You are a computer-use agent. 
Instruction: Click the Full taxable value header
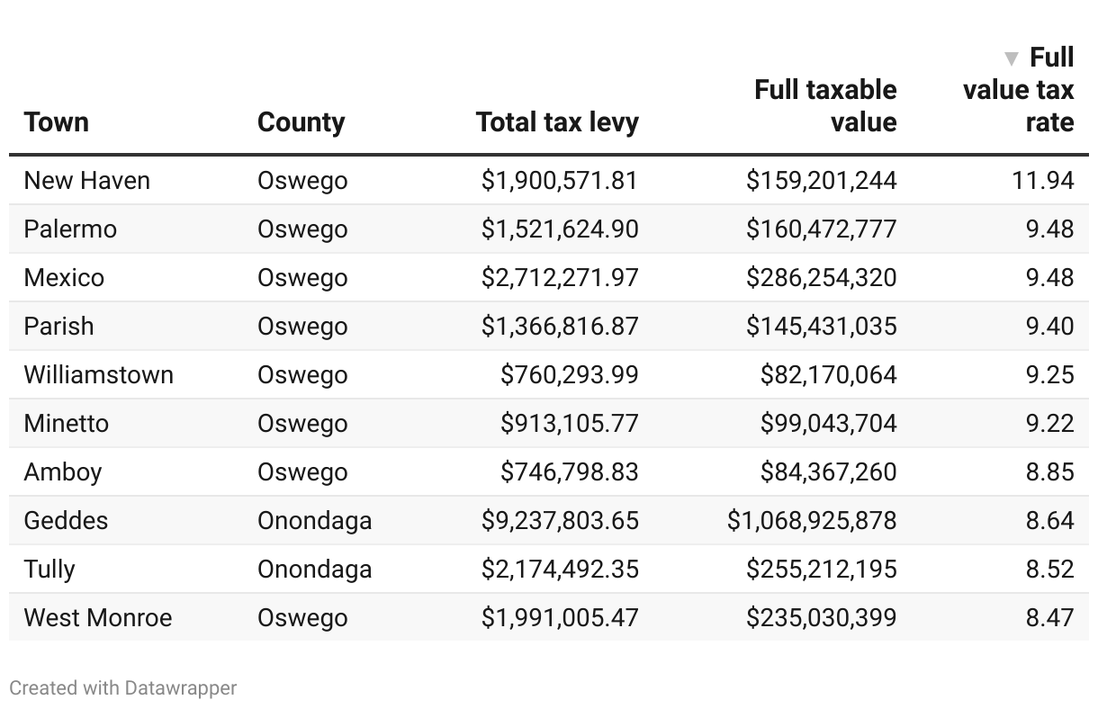pos(825,106)
